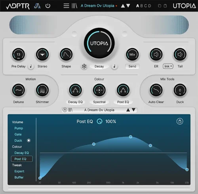Toggle the freeze snowflake button
This screenshot has width=198, height=194.
point(84,66)
